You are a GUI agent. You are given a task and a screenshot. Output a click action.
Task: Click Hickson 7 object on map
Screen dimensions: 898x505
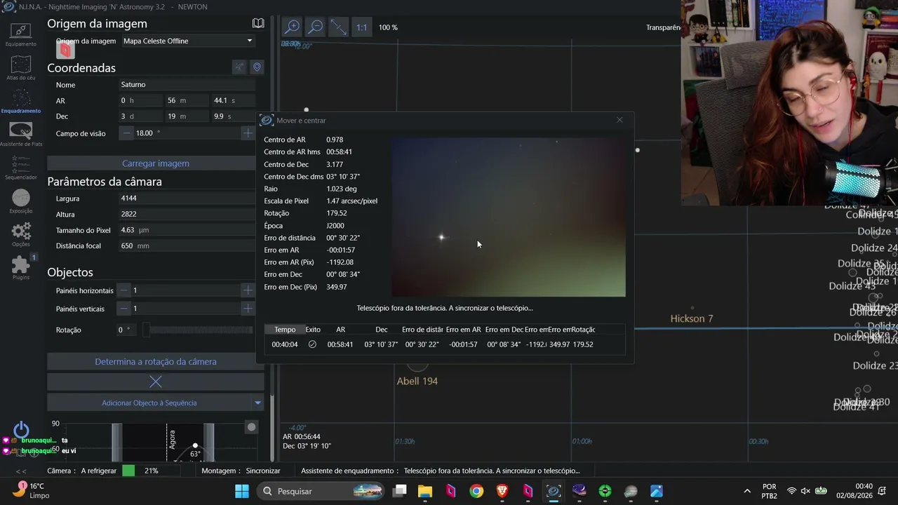pyautogui.click(x=691, y=318)
